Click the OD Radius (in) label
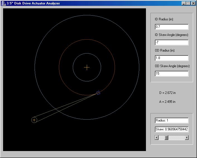 pyautogui.click(x=165, y=50)
